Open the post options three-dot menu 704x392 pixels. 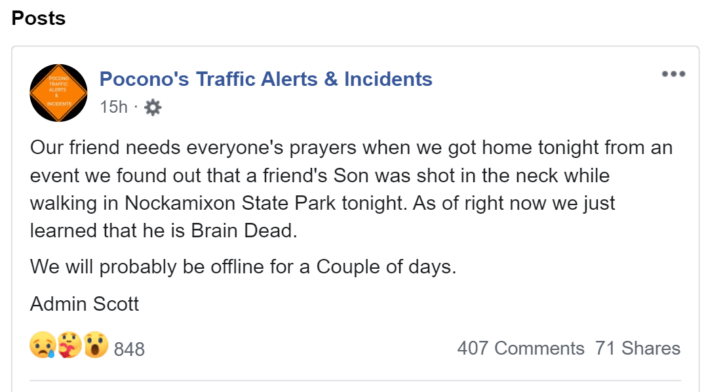pos(673,74)
